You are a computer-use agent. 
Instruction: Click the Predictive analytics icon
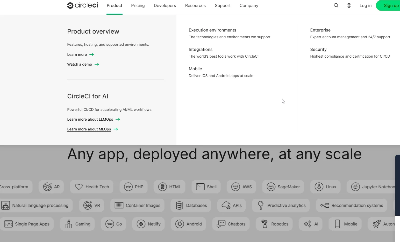[261, 205]
